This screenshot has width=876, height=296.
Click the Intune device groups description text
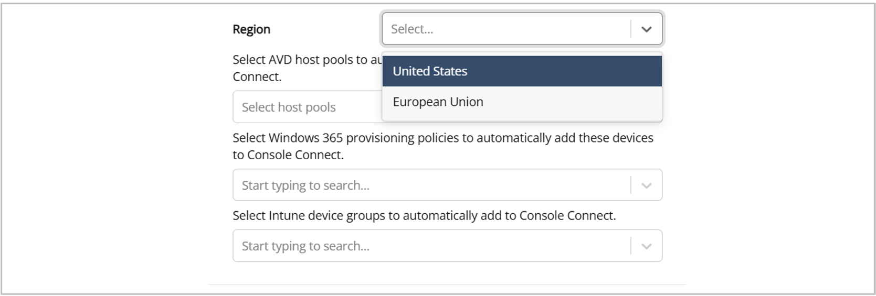(x=424, y=216)
